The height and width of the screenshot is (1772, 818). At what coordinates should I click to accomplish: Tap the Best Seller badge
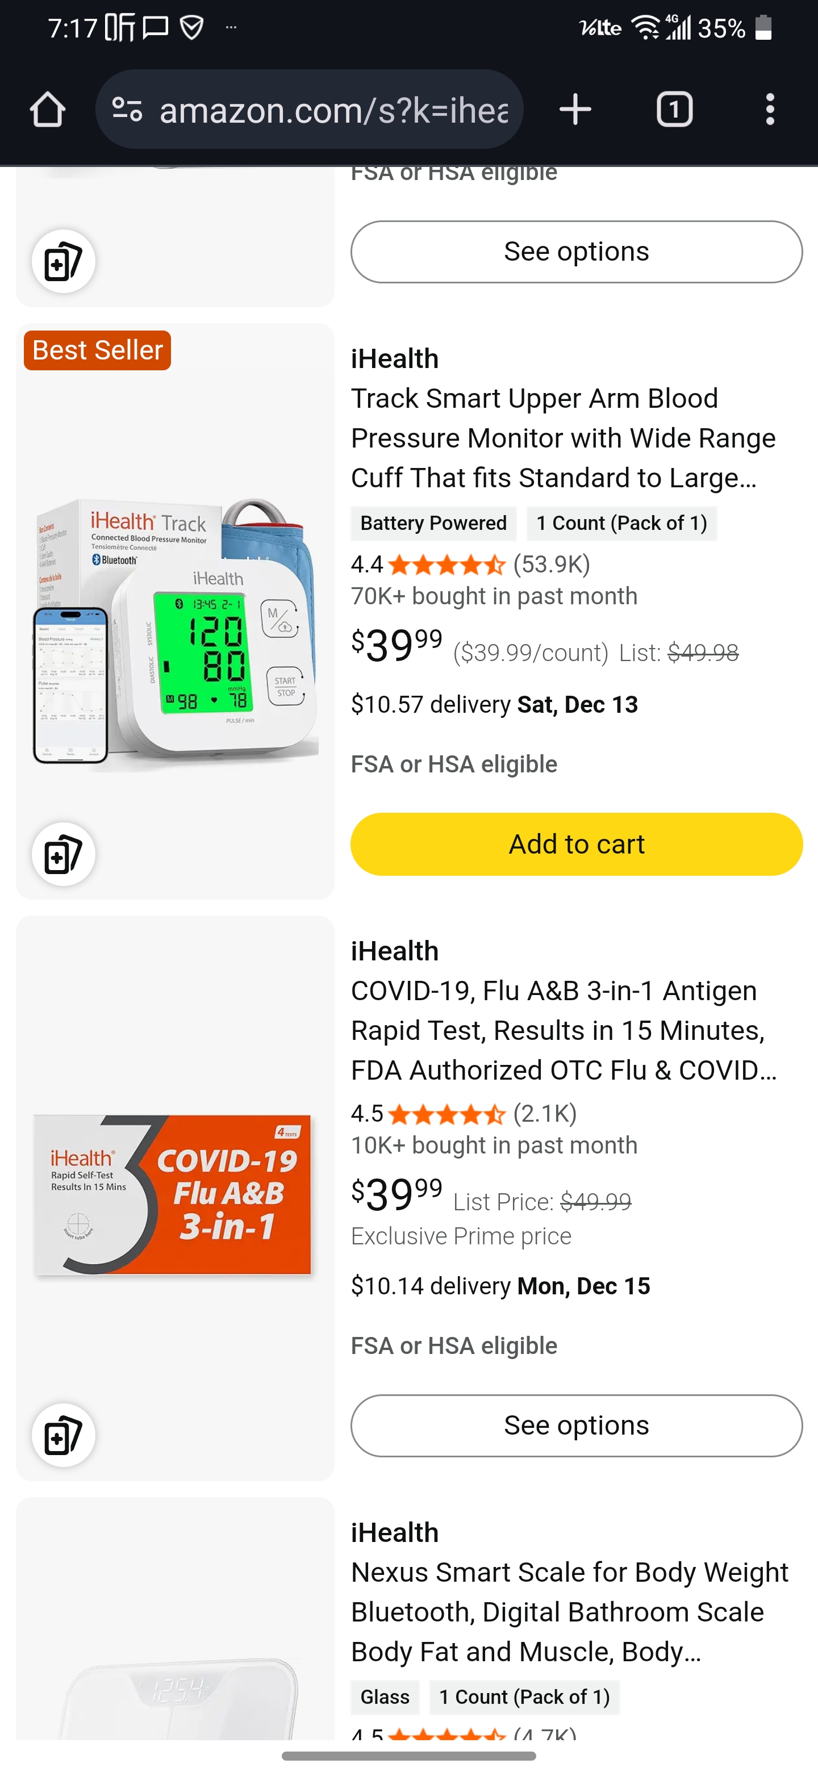(97, 350)
